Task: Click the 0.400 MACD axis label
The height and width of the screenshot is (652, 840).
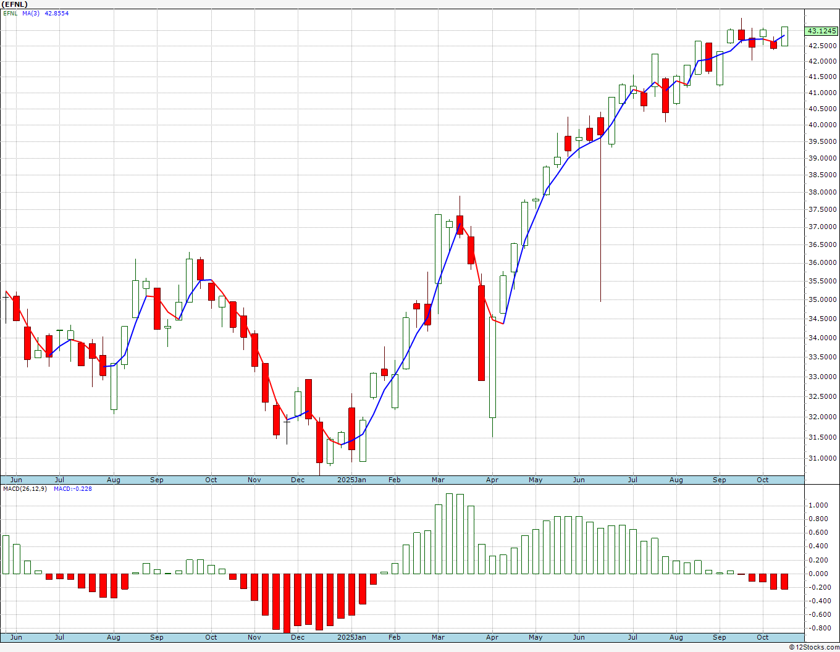Action: [x=817, y=546]
